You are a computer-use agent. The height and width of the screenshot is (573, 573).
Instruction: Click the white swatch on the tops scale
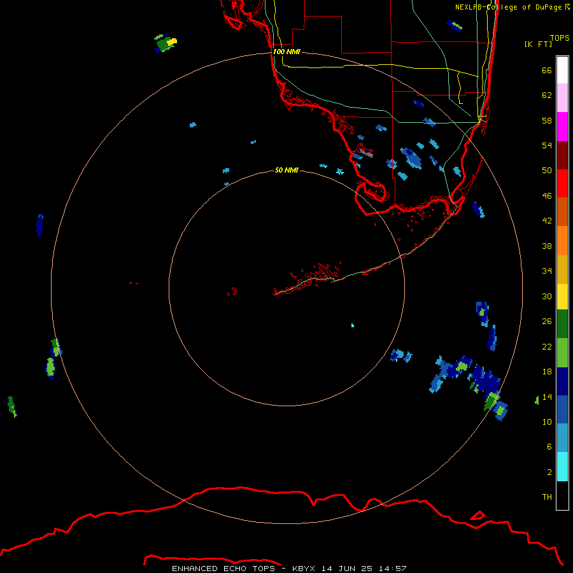pos(562,70)
